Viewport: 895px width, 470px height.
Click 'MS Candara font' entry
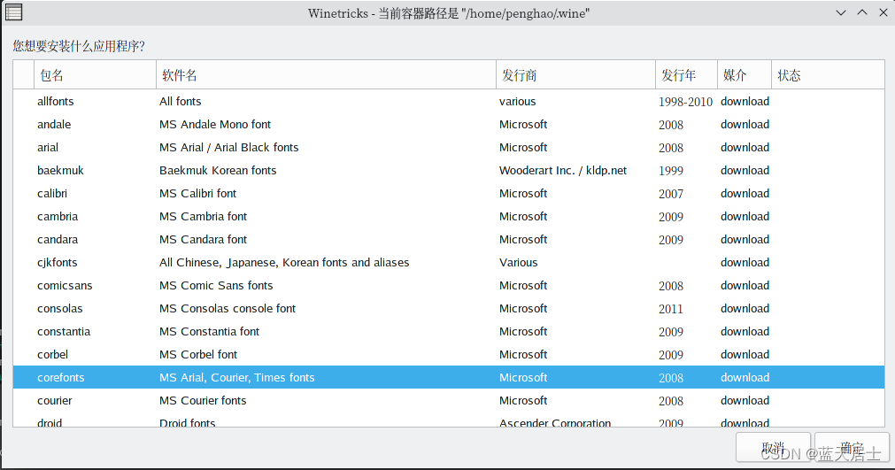click(204, 240)
